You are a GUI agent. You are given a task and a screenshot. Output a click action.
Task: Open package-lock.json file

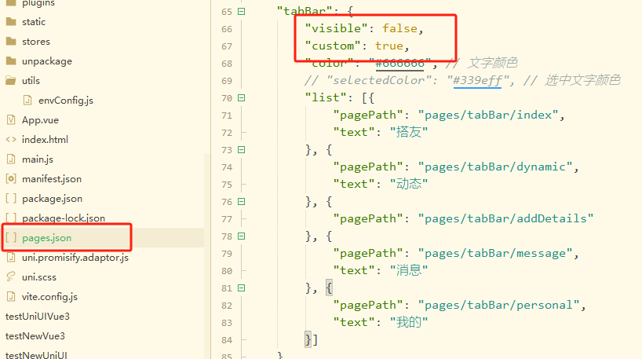point(64,218)
